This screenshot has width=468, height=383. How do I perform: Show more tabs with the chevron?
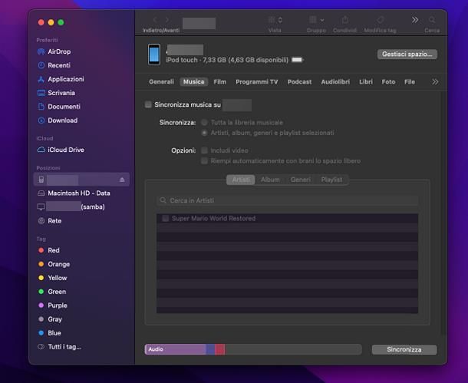click(435, 81)
